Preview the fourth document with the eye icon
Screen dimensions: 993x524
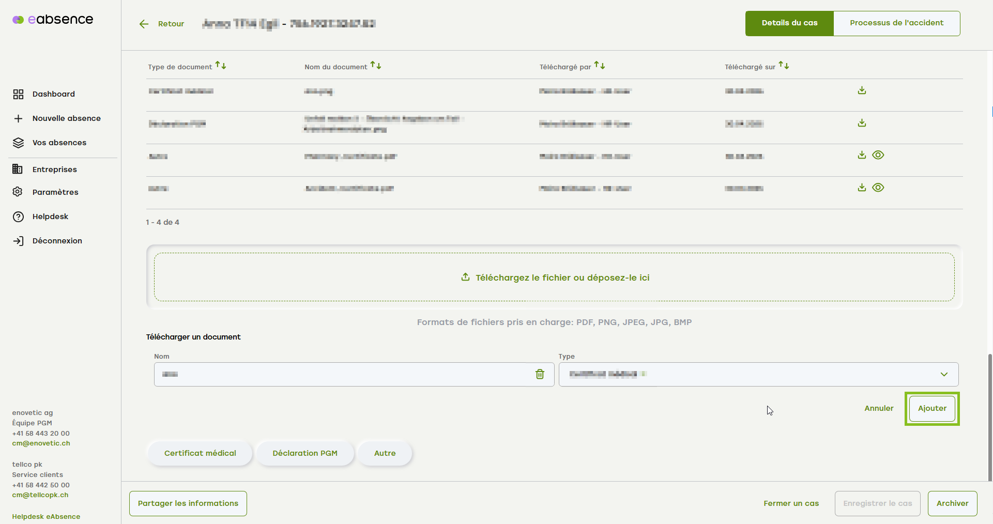click(x=878, y=188)
